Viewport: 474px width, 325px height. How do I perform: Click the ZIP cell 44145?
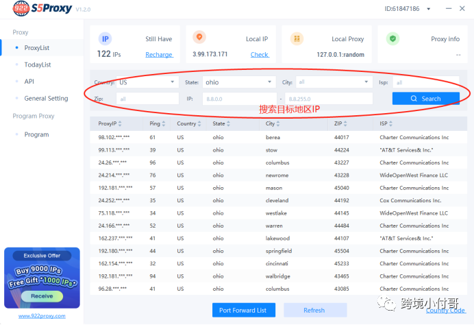coord(342,213)
